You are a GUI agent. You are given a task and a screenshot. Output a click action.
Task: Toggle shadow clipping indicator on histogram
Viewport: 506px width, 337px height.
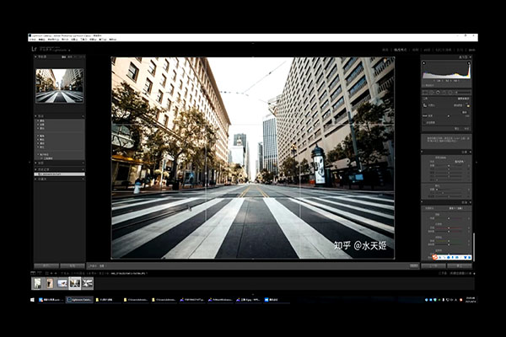[424, 63]
